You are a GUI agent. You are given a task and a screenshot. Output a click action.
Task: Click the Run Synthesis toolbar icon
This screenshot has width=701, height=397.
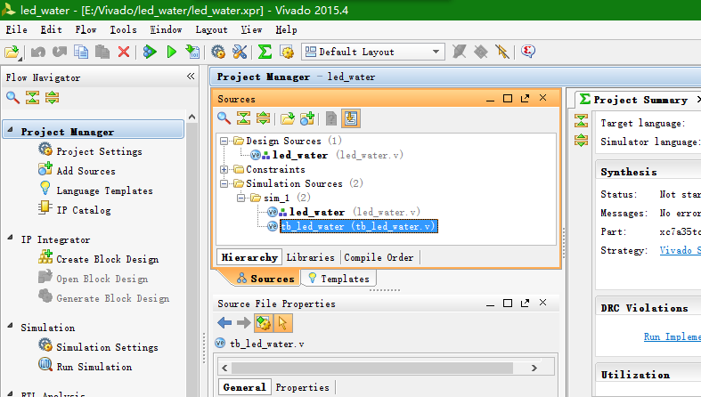150,52
